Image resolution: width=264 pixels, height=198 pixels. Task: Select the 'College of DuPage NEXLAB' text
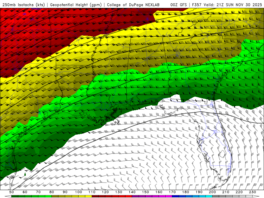133,5
